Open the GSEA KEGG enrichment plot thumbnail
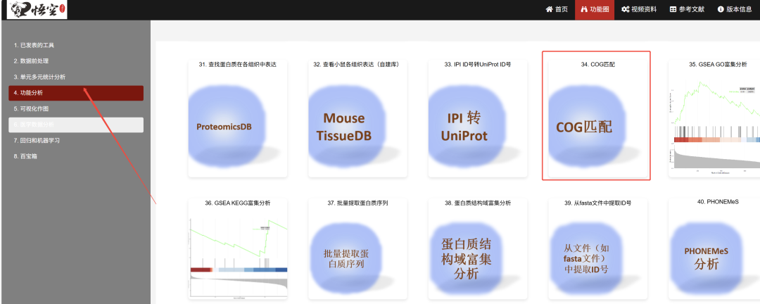 [x=238, y=257]
